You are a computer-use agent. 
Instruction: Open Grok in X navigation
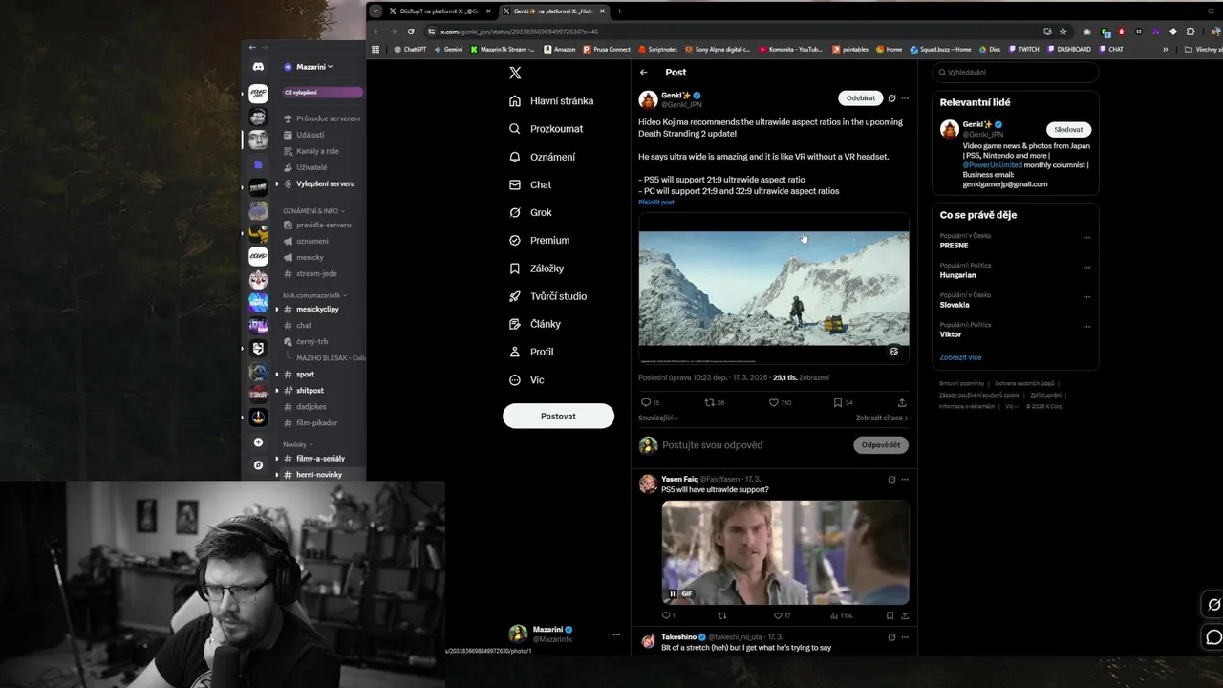(x=530, y=212)
